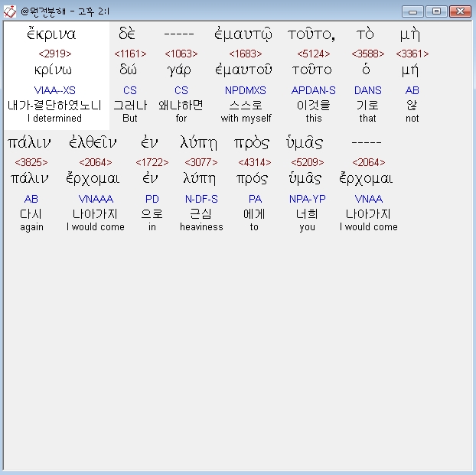The image size is (476, 475).
Task: Click parsing code NPA-YP
Action: point(307,199)
